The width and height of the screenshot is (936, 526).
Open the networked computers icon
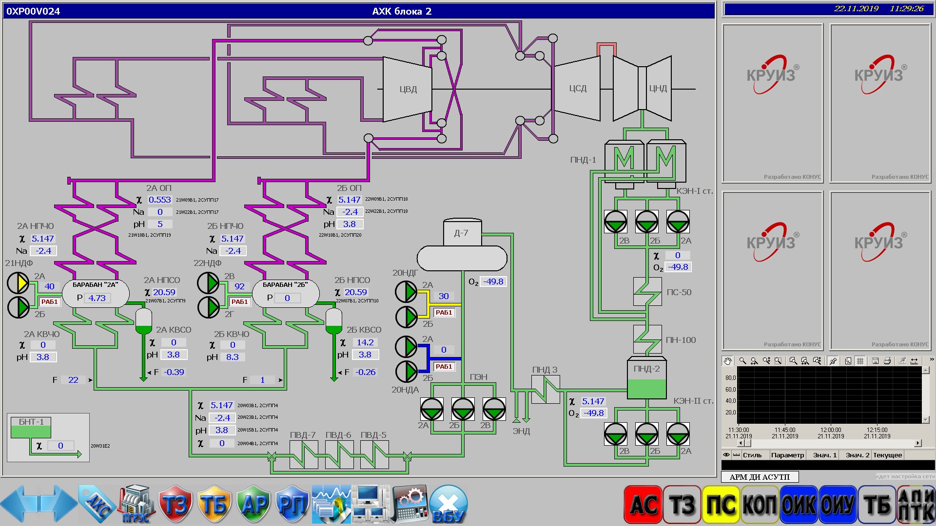click(x=370, y=505)
